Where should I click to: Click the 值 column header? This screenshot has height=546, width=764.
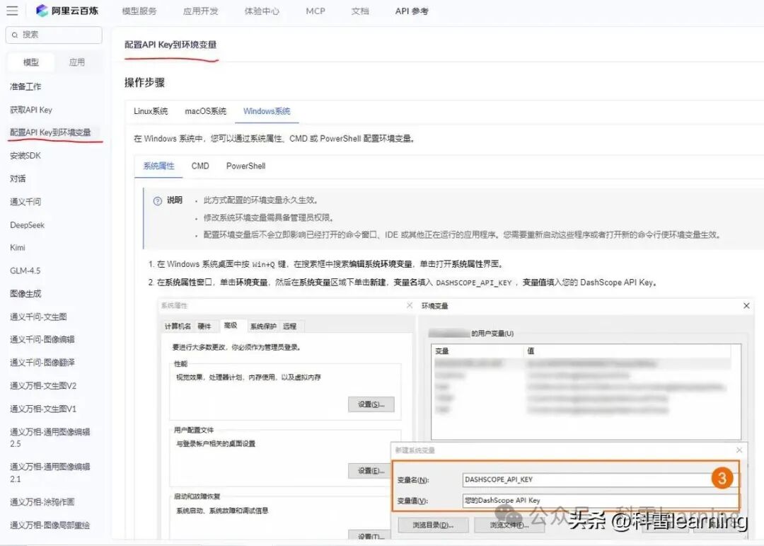tap(531, 351)
